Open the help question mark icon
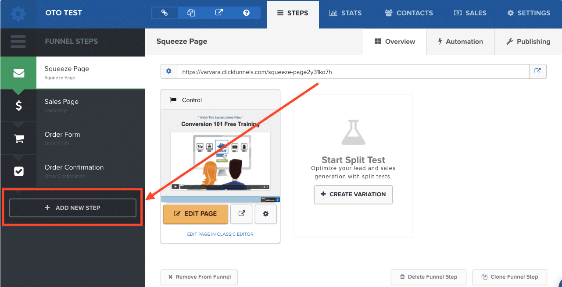The image size is (562, 287). 246,13
